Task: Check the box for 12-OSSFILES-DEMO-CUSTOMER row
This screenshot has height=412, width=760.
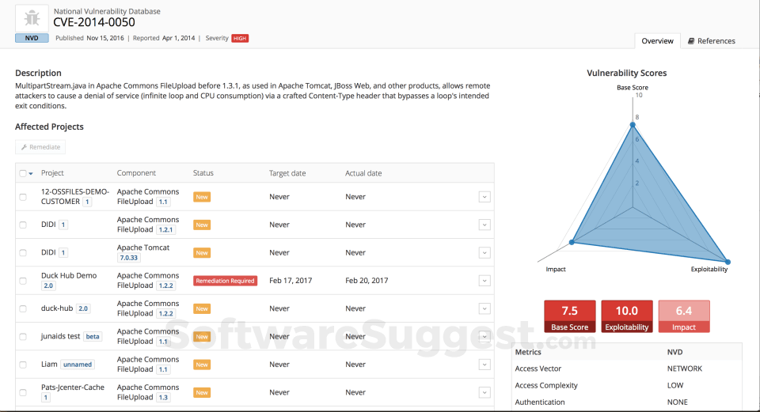Action: coord(23,197)
